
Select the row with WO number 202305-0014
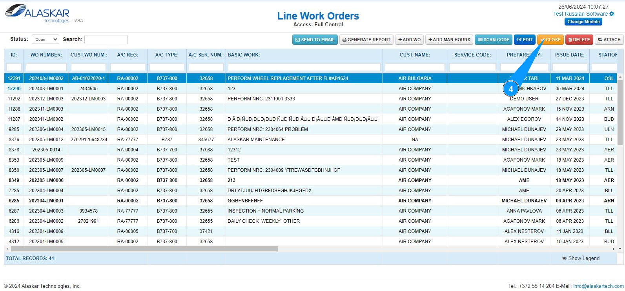(x=310, y=150)
